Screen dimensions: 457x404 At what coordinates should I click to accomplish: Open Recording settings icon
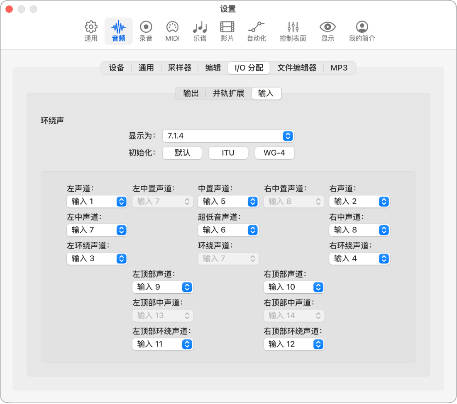(x=145, y=31)
